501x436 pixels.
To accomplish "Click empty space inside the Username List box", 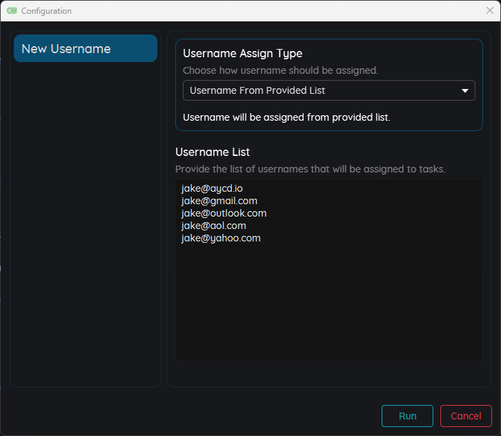I will click(328, 304).
